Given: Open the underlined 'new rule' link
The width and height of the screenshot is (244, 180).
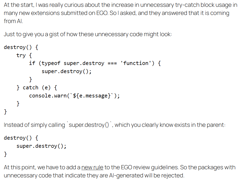Looking at the screenshot, I should point(92,167).
